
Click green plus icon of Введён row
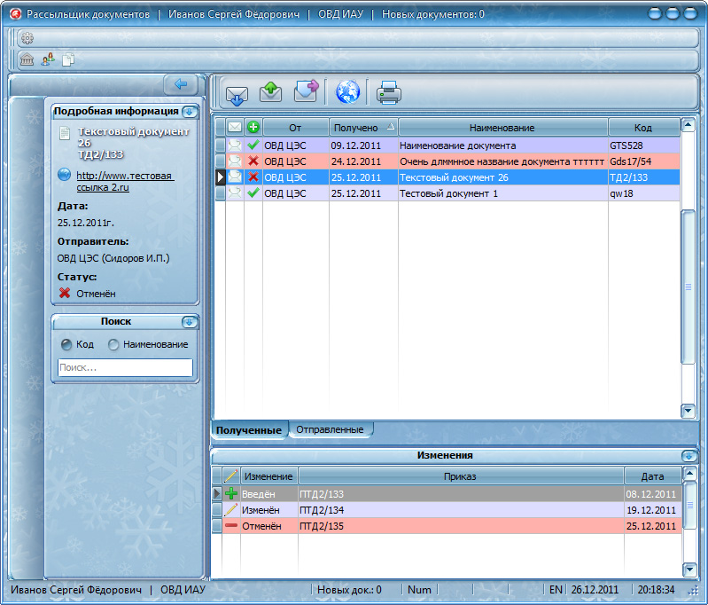point(231,494)
